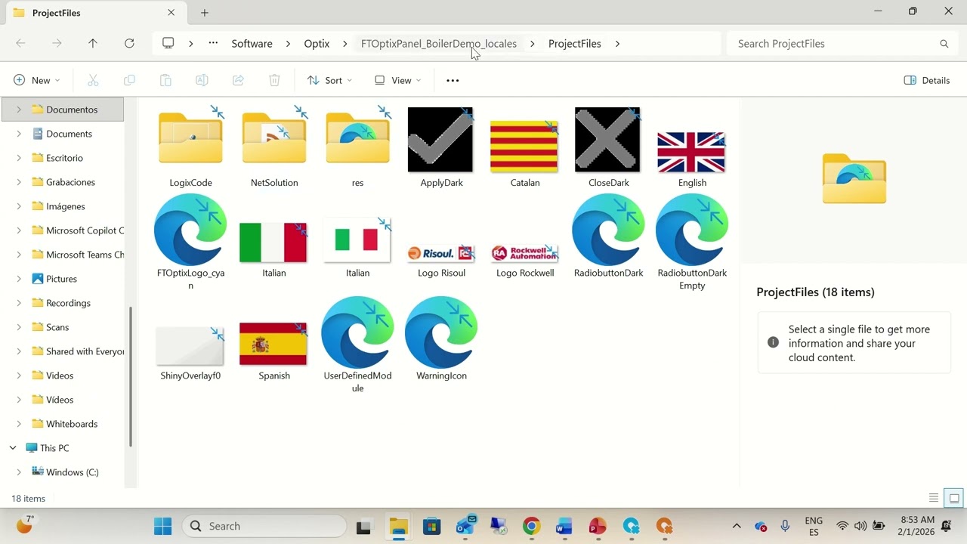Image resolution: width=967 pixels, height=544 pixels.
Task: Click the Paste clipboard icon
Action: 165,80
